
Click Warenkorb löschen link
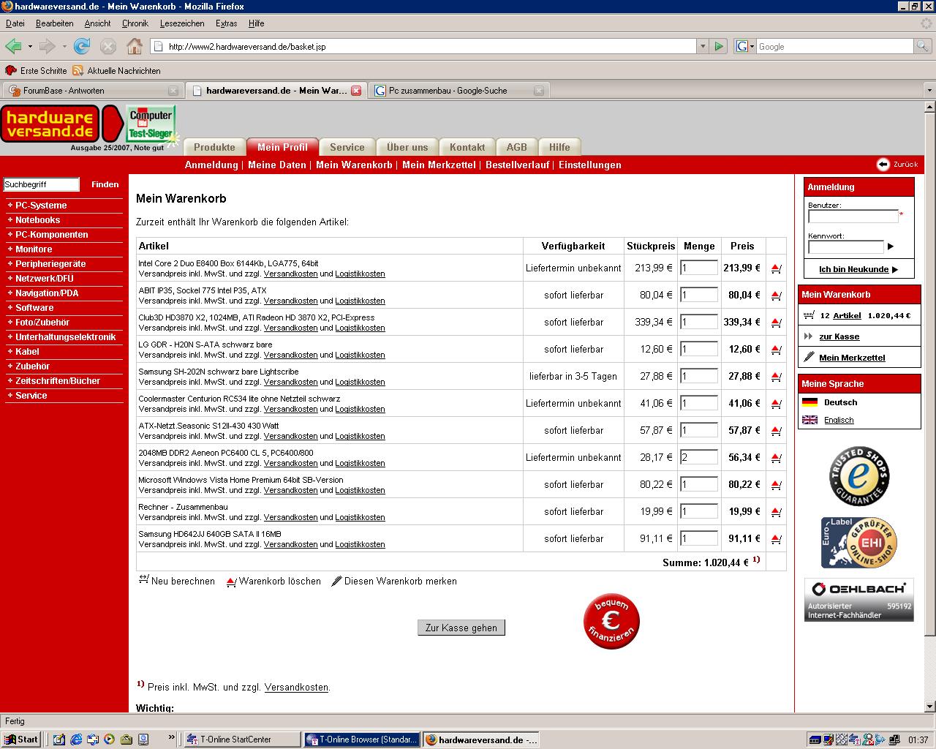pos(273,581)
